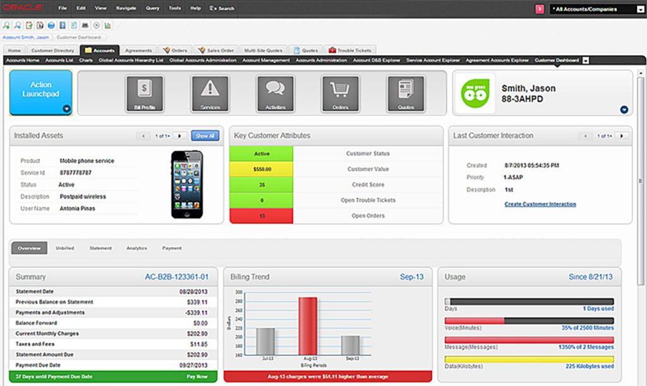The height and width of the screenshot is (386, 647).
Task: Switch to the Trouble Tickets tab
Action: click(350, 50)
